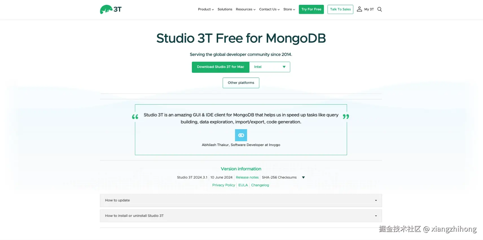This screenshot has height=240, width=483.
Task: Click the Studio 3T 2024.3.1 version text
Action: [x=192, y=177]
